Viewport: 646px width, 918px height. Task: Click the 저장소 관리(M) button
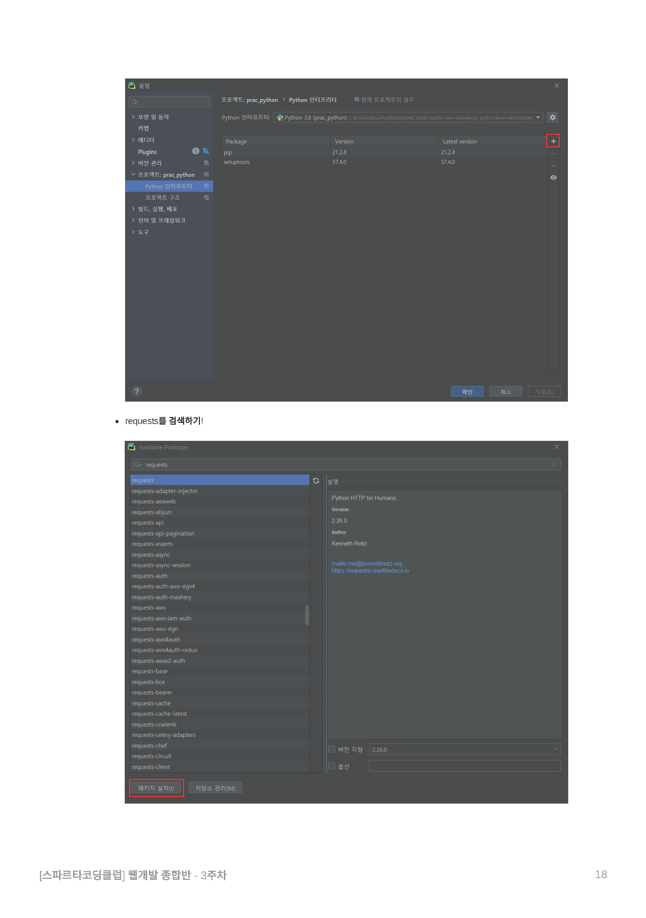point(215,788)
